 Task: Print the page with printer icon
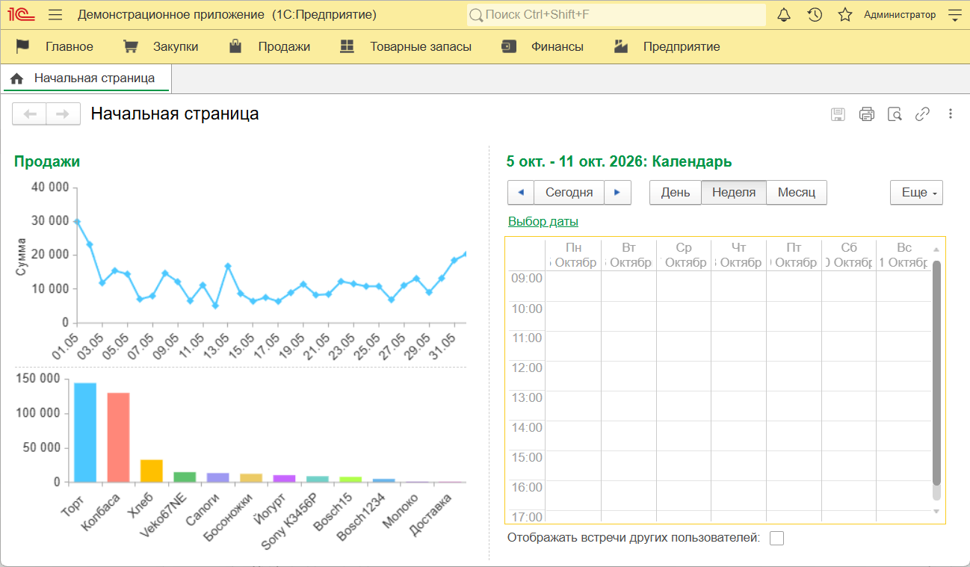867,114
